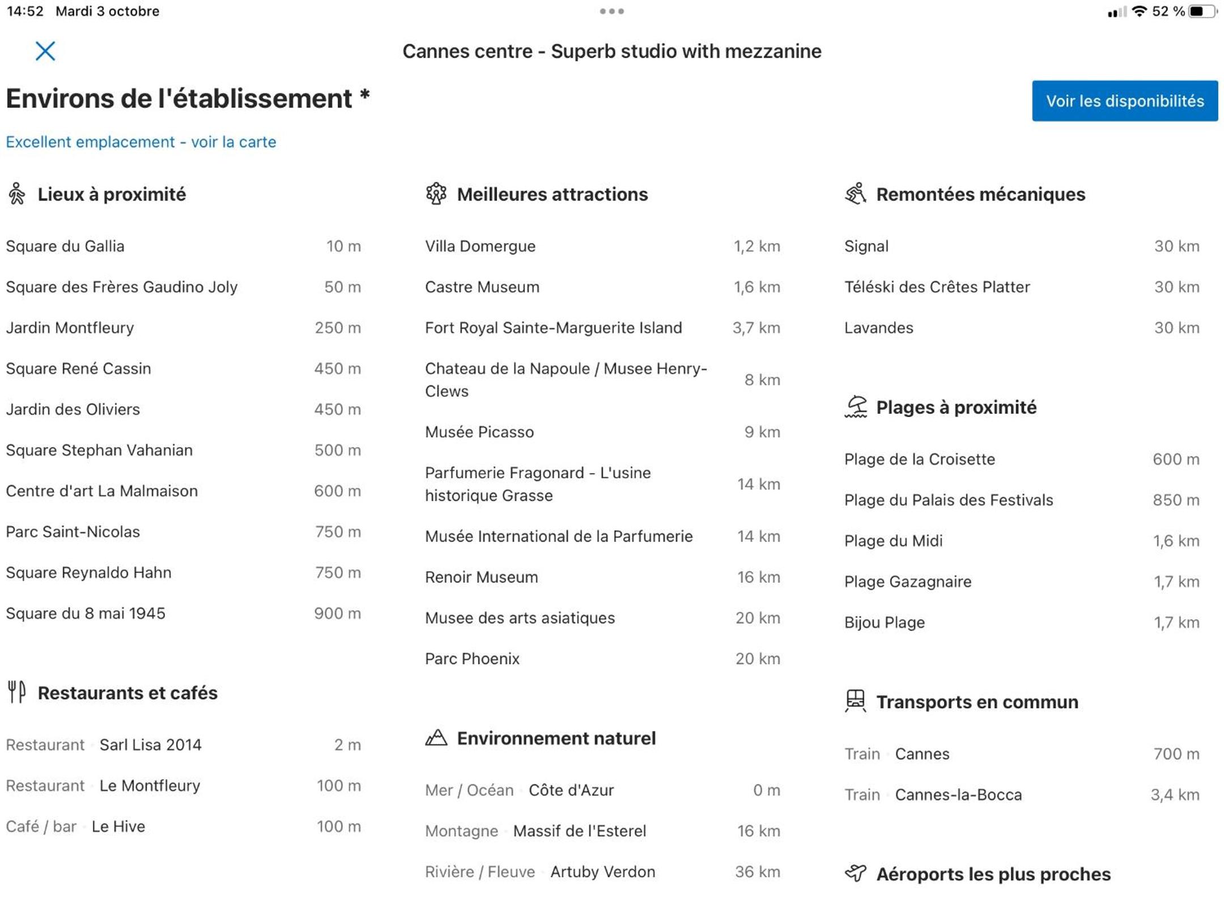The width and height of the screenshot is (1224, 918).
Task: Select the Plage de la Croisette entry
Action: click(919, 459)
